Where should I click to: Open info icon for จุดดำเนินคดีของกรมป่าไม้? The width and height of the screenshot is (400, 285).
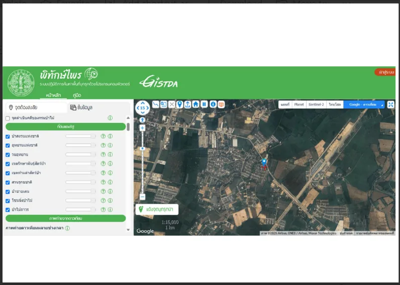point(110,118)
